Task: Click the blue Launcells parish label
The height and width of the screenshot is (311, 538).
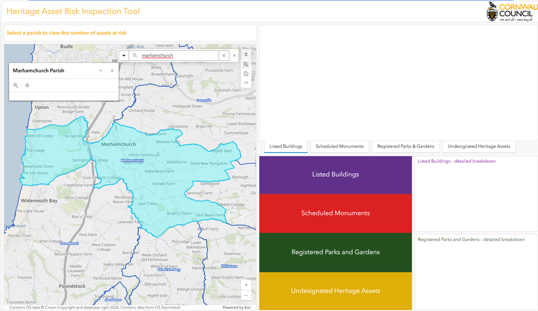Action: [x=204, y=100]
